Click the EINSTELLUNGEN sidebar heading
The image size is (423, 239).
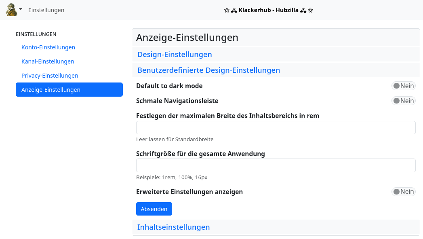pos(36,34)
